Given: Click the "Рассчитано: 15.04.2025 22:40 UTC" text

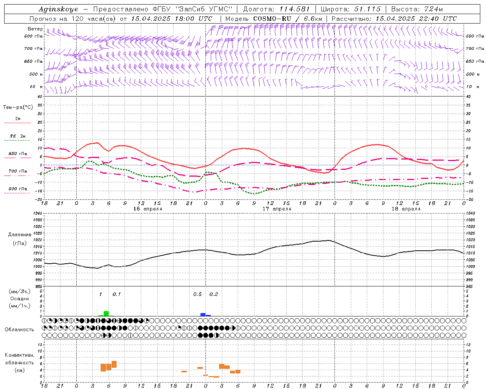Looking at the screenshot, I should (x=394, y=19).
